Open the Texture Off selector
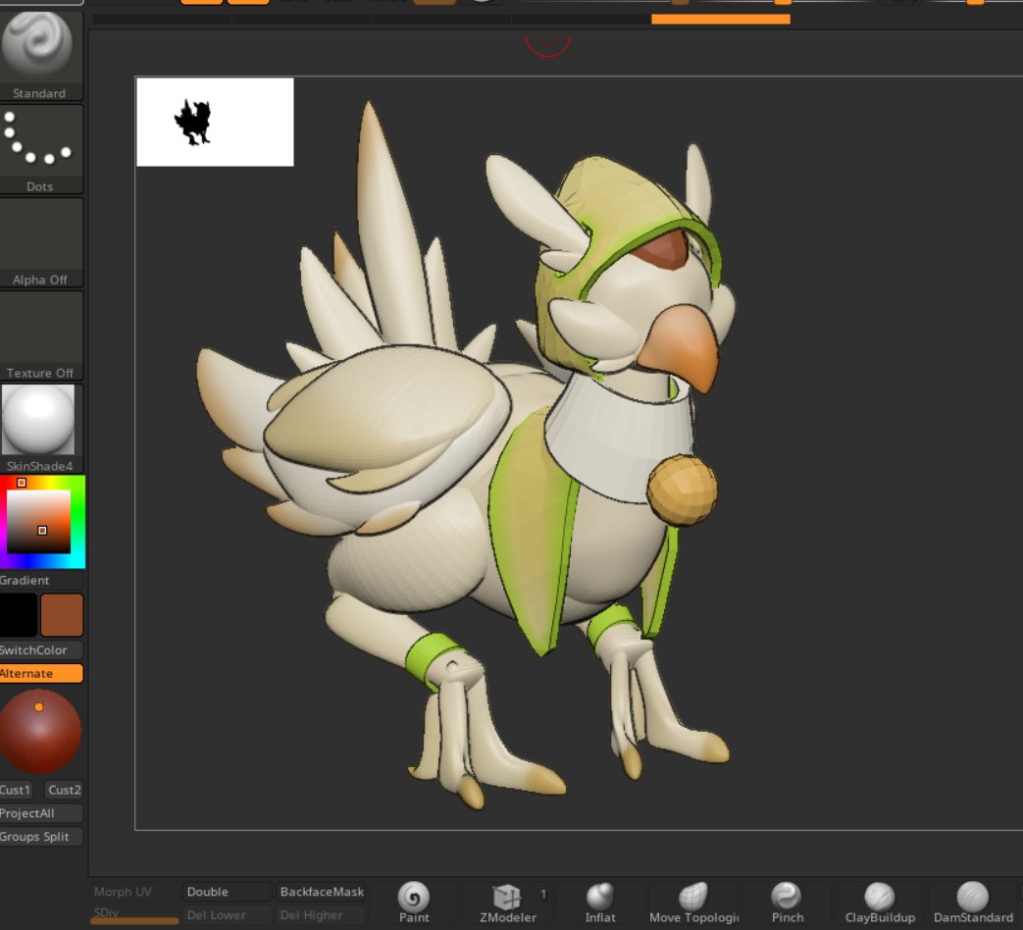1023x930 pixels. tap(40, 336)
